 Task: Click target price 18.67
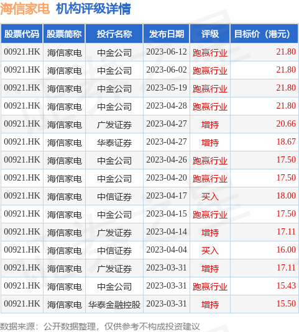pyautogui.click(x=286, y=142)
